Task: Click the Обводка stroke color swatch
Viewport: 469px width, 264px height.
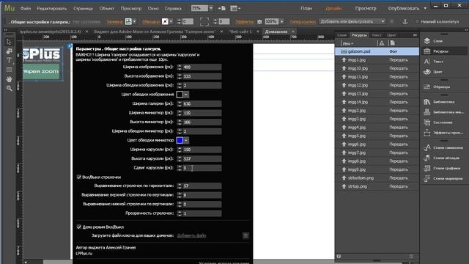Action: (x=165, y=21)
